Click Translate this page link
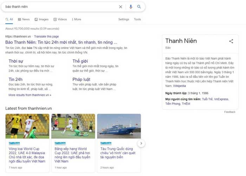This screenshot has height=176, width=246. point(46,36)
